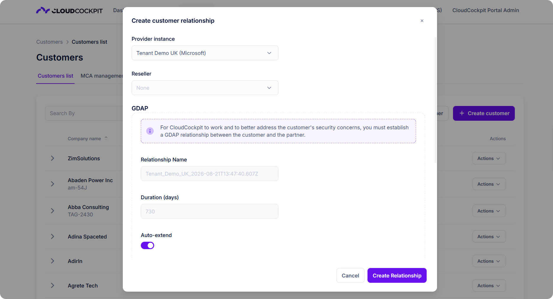Click the Duration (days) input field

[209, 211]
